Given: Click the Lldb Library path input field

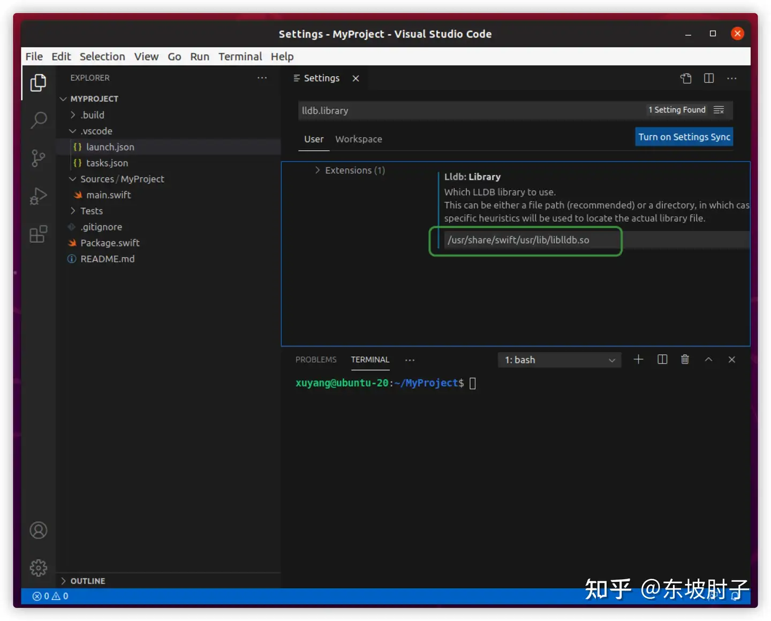Looking at the screenshot, I should point(596,240).
